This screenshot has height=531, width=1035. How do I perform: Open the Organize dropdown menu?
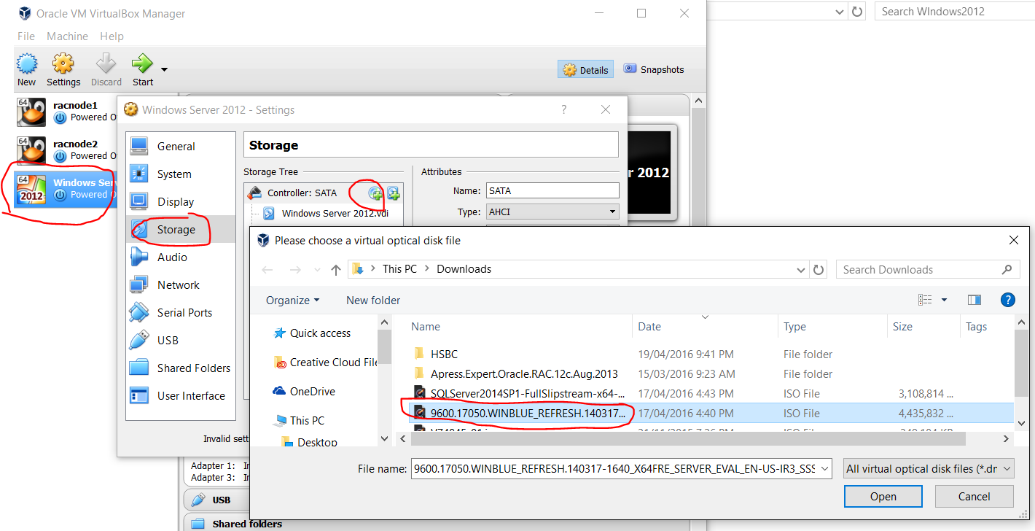(292, 301)
